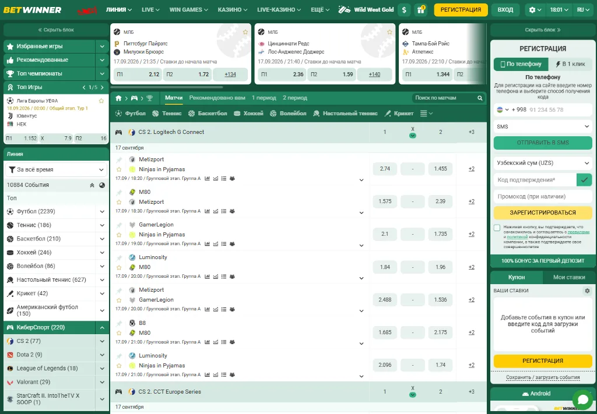Star the Luminosity vs M80 match
597x414 pixels.
119,267
